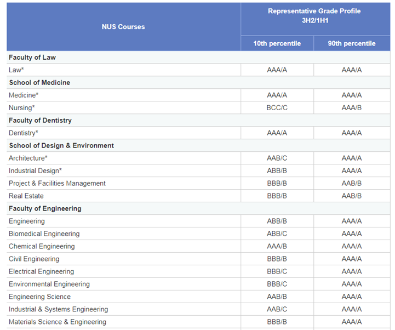Select Biomedical Engineering 10th percentile ABB/C

[277, 234]
